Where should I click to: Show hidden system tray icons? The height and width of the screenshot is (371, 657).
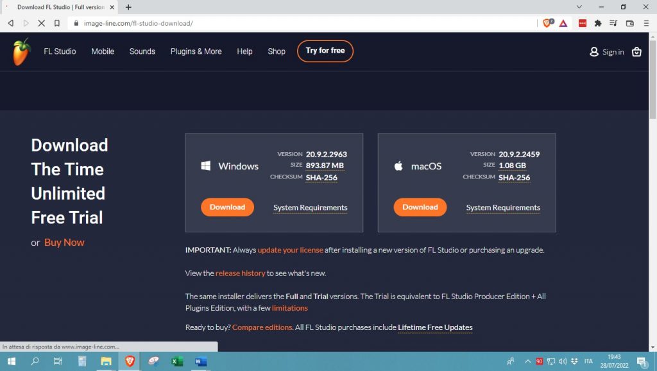527,361
